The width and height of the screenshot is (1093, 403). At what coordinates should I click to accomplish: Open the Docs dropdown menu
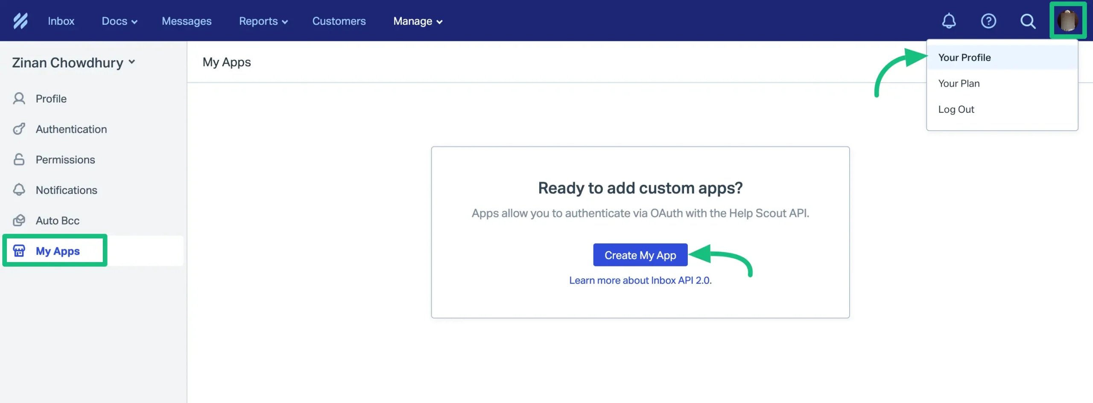pyautogui.click(x=119, y=20)
